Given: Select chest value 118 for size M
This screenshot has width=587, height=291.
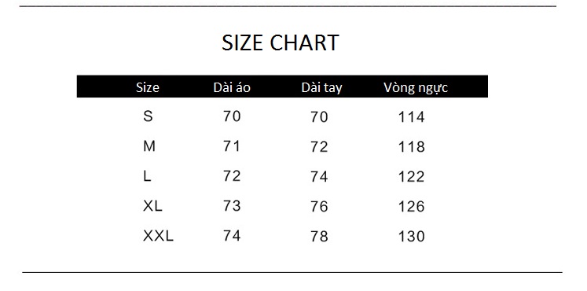Looking at the screenshot, I should [x=412, y=147].
